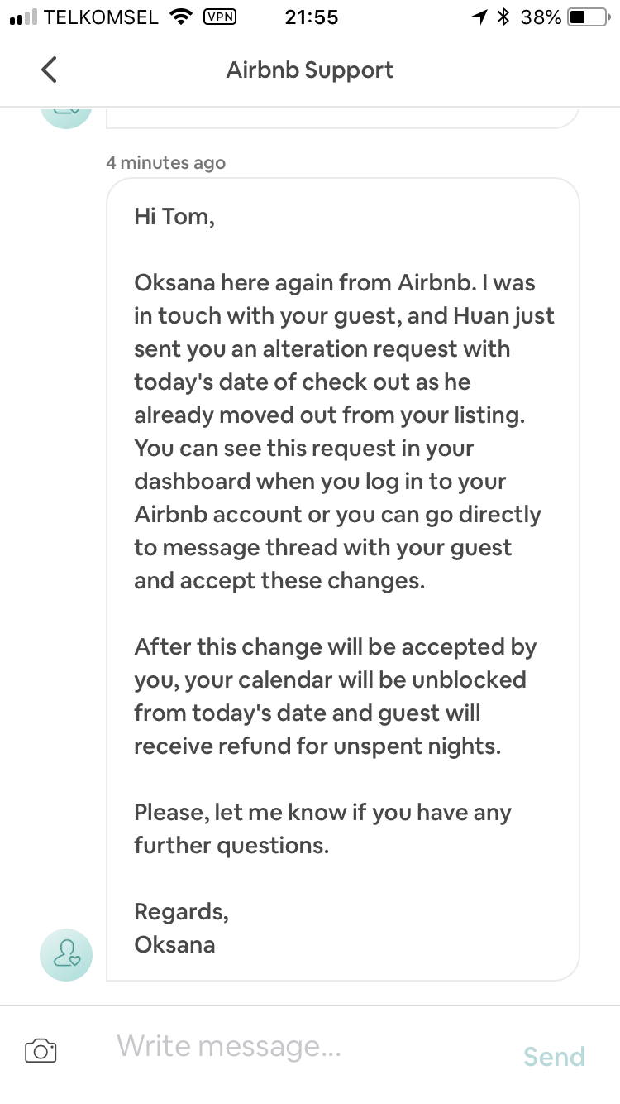Tap the location services arrow icon
Viewport: 620px width, 1104px height.
[479, 17]
